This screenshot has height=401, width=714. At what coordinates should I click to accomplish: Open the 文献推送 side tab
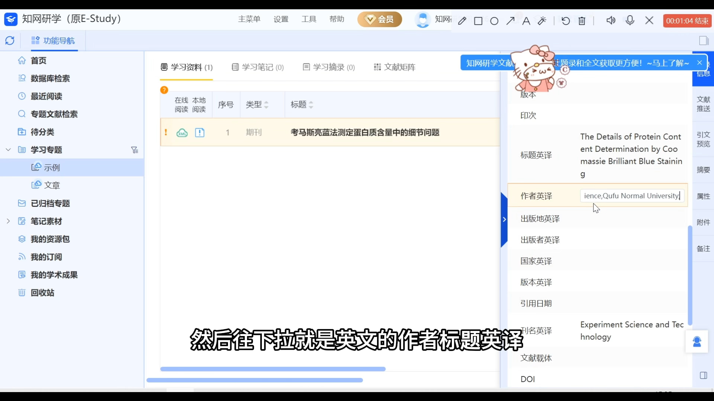703,104
